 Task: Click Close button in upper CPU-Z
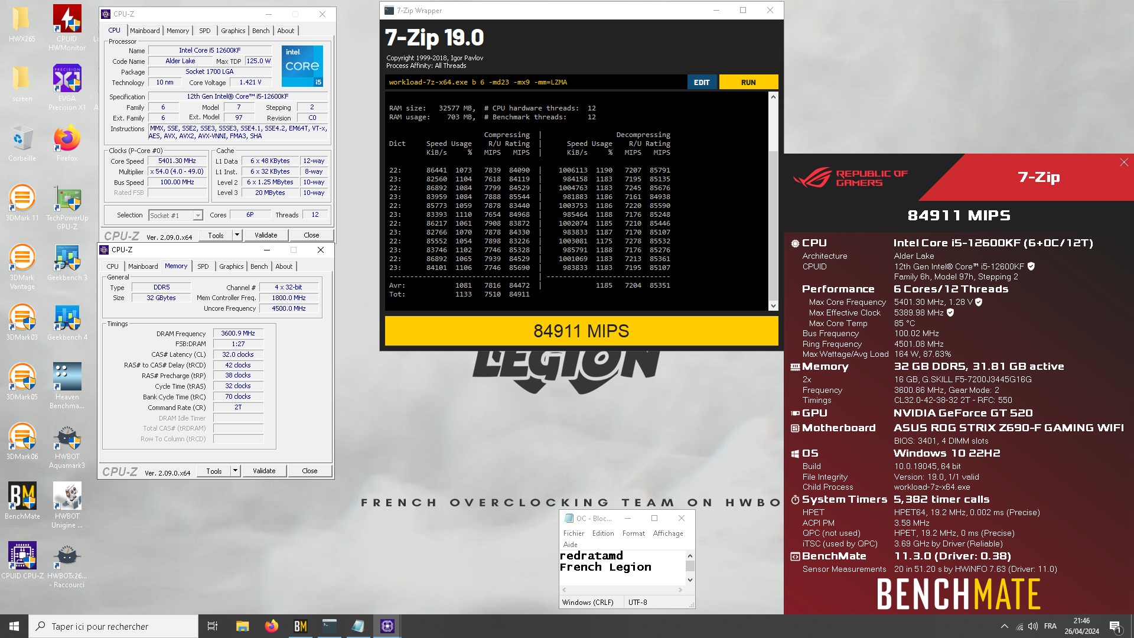tap(311, 235)
